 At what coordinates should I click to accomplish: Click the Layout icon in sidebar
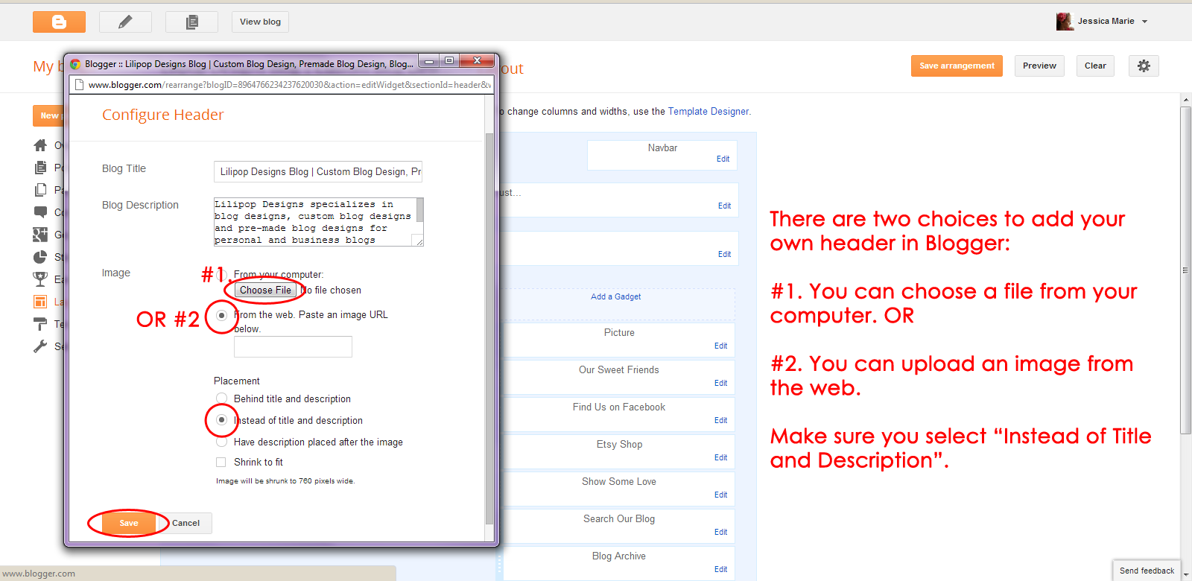tap(40, 302)
